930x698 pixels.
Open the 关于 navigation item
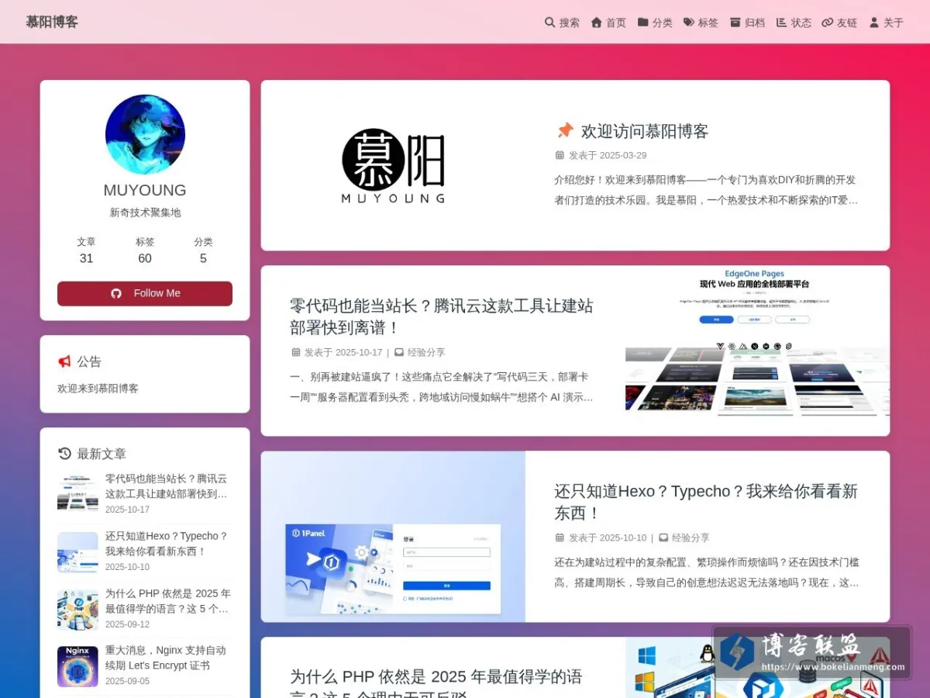tap(887, 22)
